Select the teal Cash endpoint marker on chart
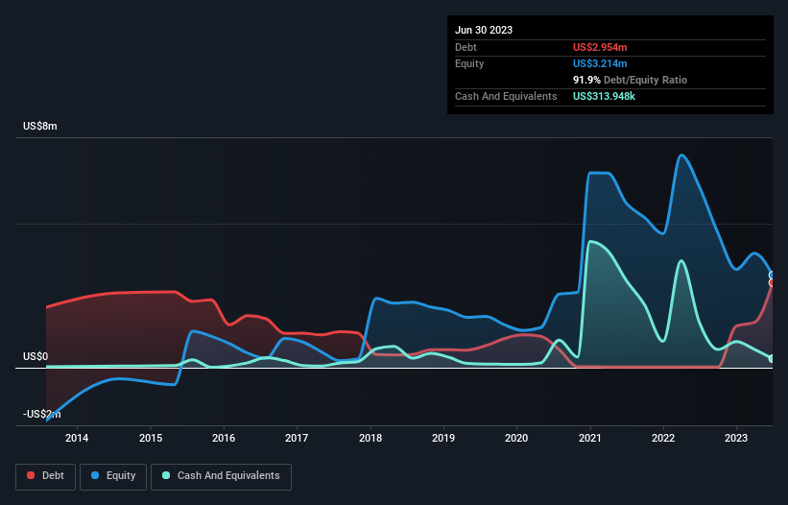The image size is (788, 505). pos(772,358)
